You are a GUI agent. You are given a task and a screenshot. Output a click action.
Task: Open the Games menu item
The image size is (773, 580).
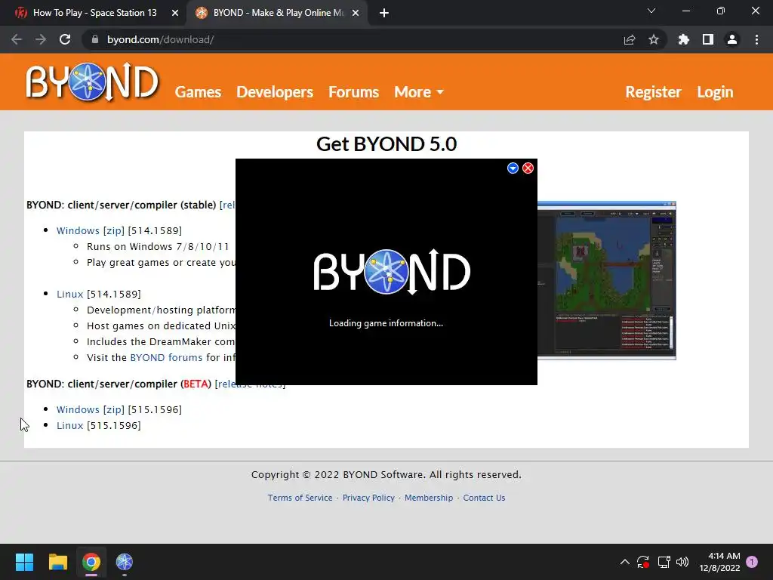[x=198, y=91]
